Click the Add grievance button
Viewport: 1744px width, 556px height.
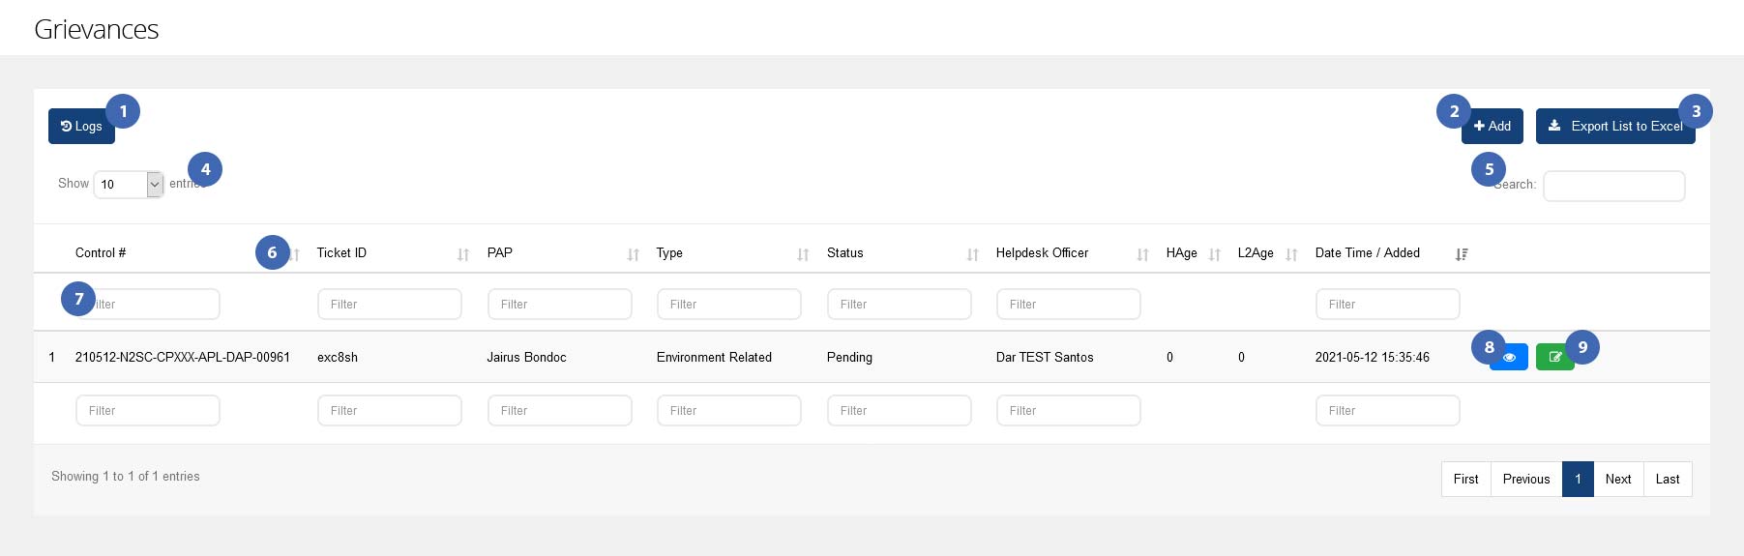click(1493, 127)
